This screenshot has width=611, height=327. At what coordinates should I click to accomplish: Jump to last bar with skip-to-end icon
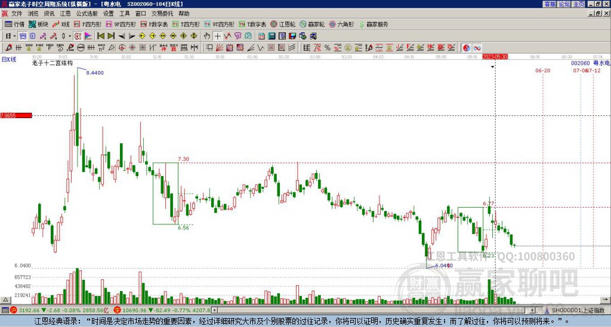click(111, 36)
